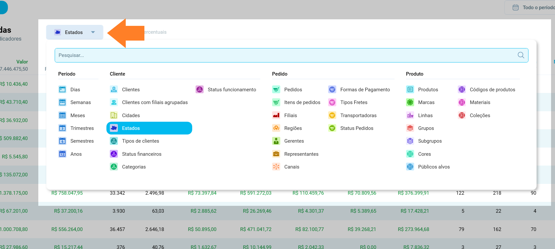555x249 pixels.
Task: Click the Dias calendar icon
Action: point(62,89)
